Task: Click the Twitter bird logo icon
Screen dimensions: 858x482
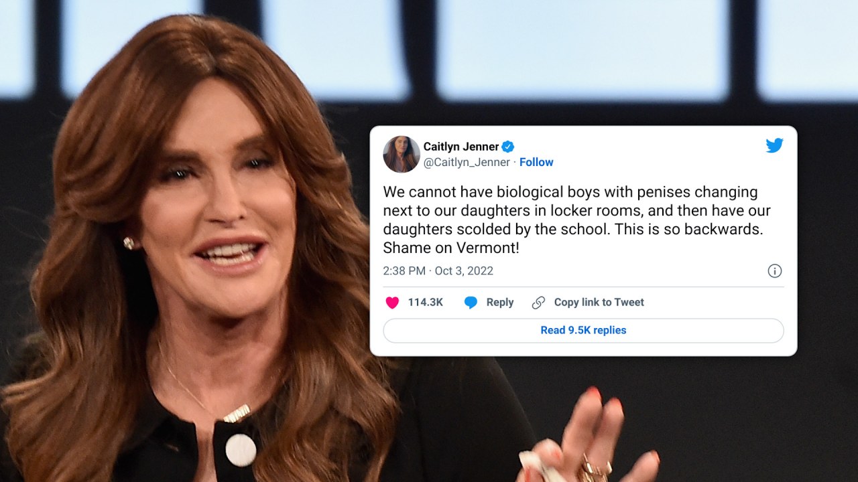Action: (x=774, y=145)
